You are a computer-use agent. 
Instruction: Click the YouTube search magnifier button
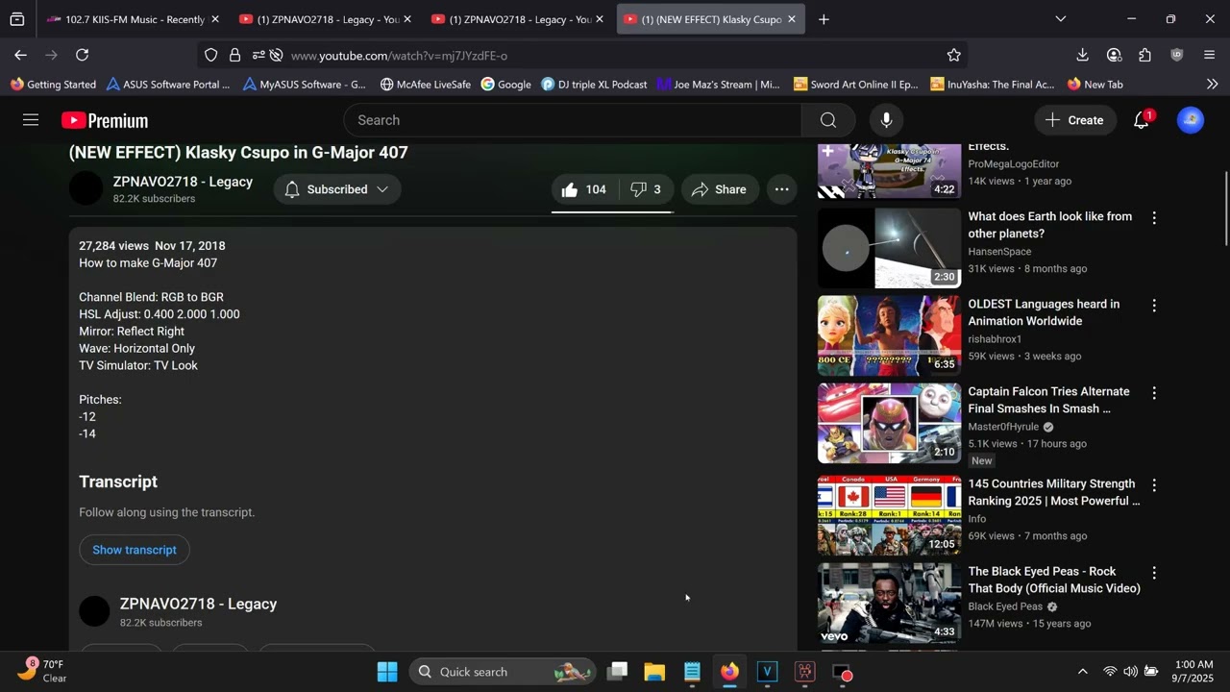pos(828,120)
